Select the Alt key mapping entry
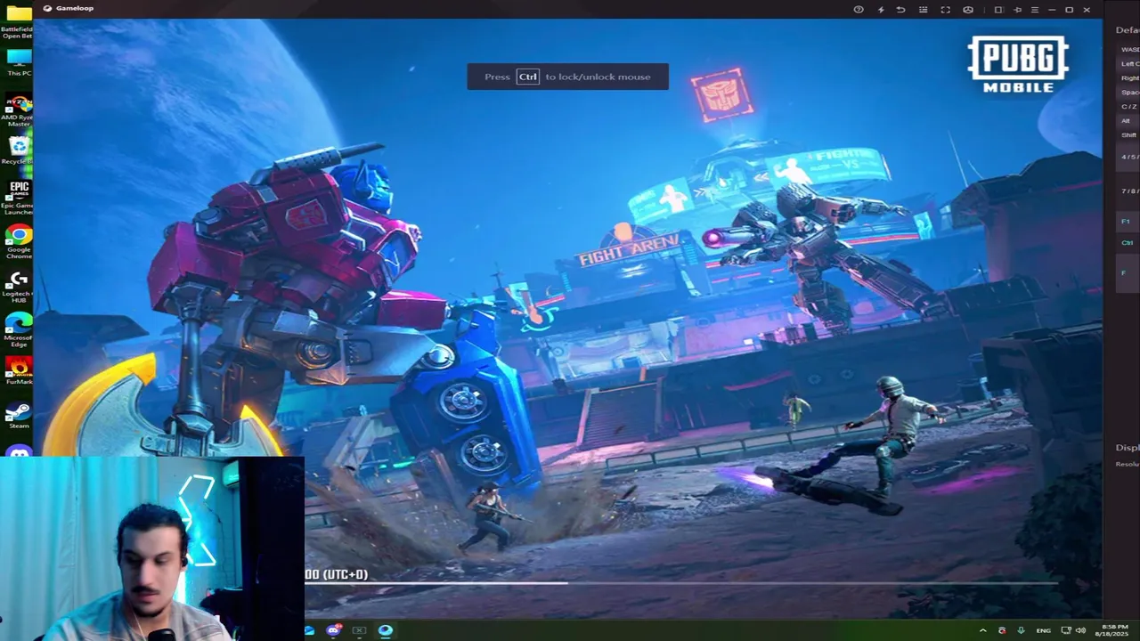1140x641 pixels. pyautogui.click(x=1127, y=121)
